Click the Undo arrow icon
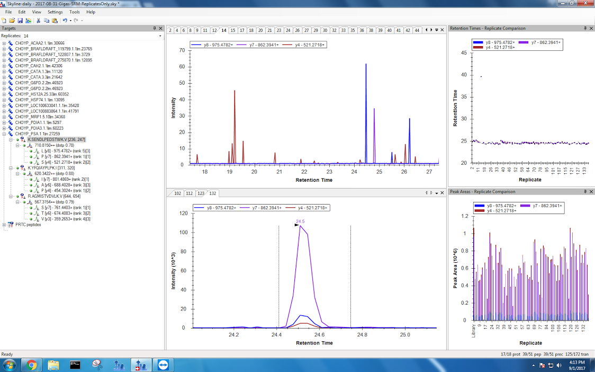This screenshot has width=595, height=372. pos(65,20)
